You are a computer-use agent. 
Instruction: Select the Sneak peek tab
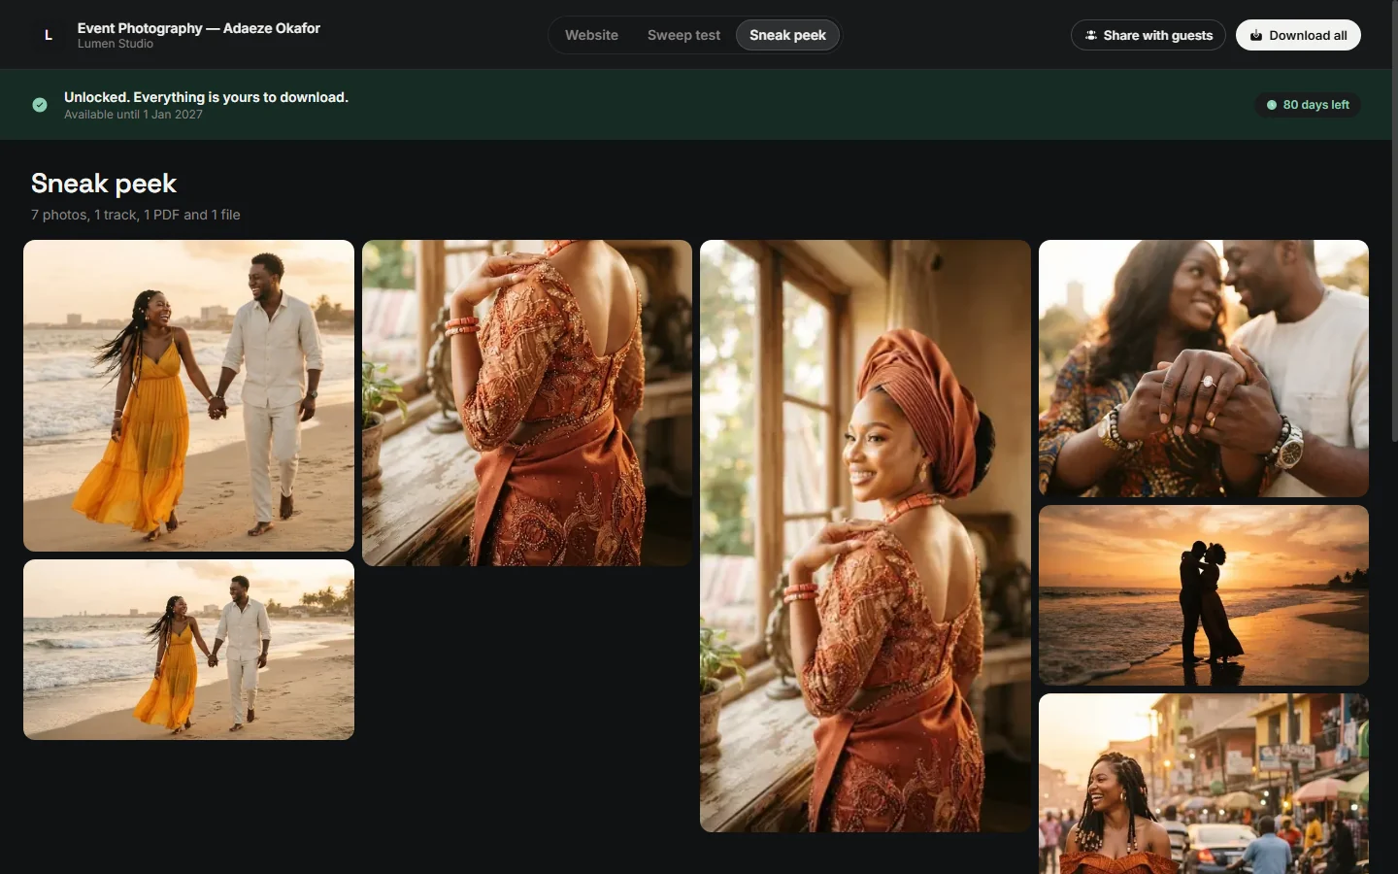[x=787, y=35]
